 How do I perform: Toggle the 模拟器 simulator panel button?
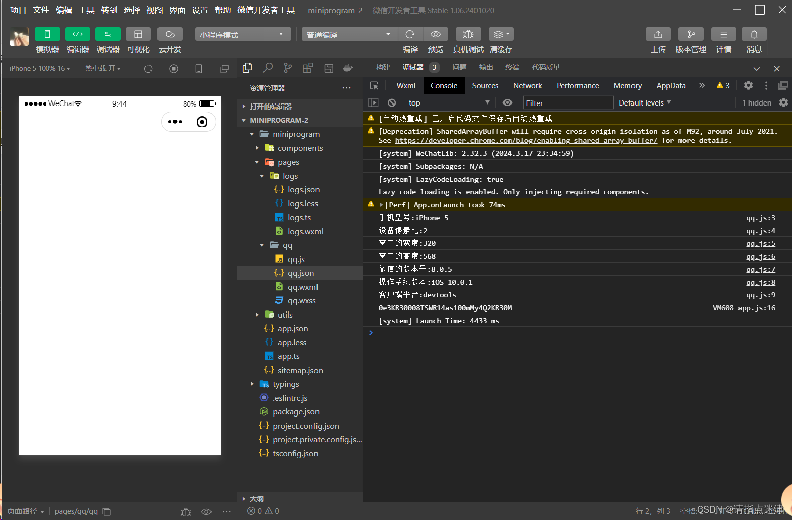click(47, 34)
